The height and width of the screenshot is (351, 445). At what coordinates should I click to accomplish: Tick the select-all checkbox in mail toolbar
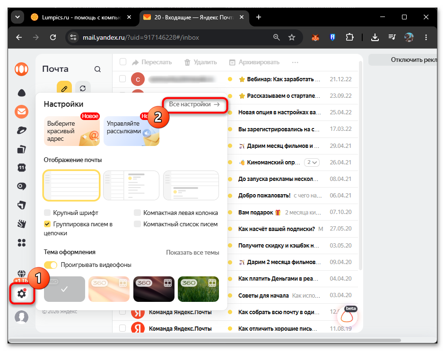click(123, 62)
